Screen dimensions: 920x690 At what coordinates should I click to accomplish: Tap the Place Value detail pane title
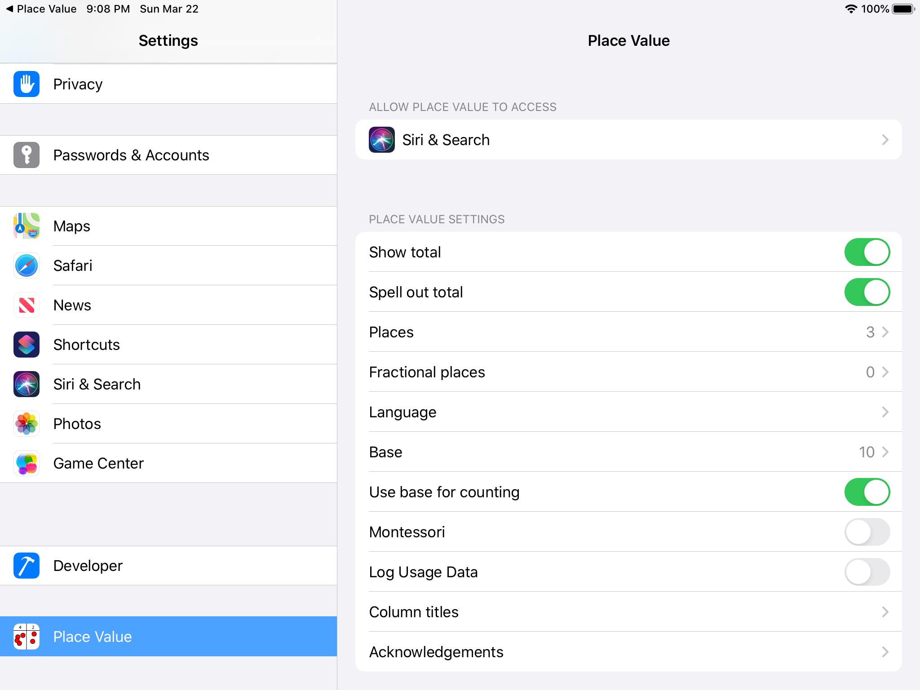point(628,40)
